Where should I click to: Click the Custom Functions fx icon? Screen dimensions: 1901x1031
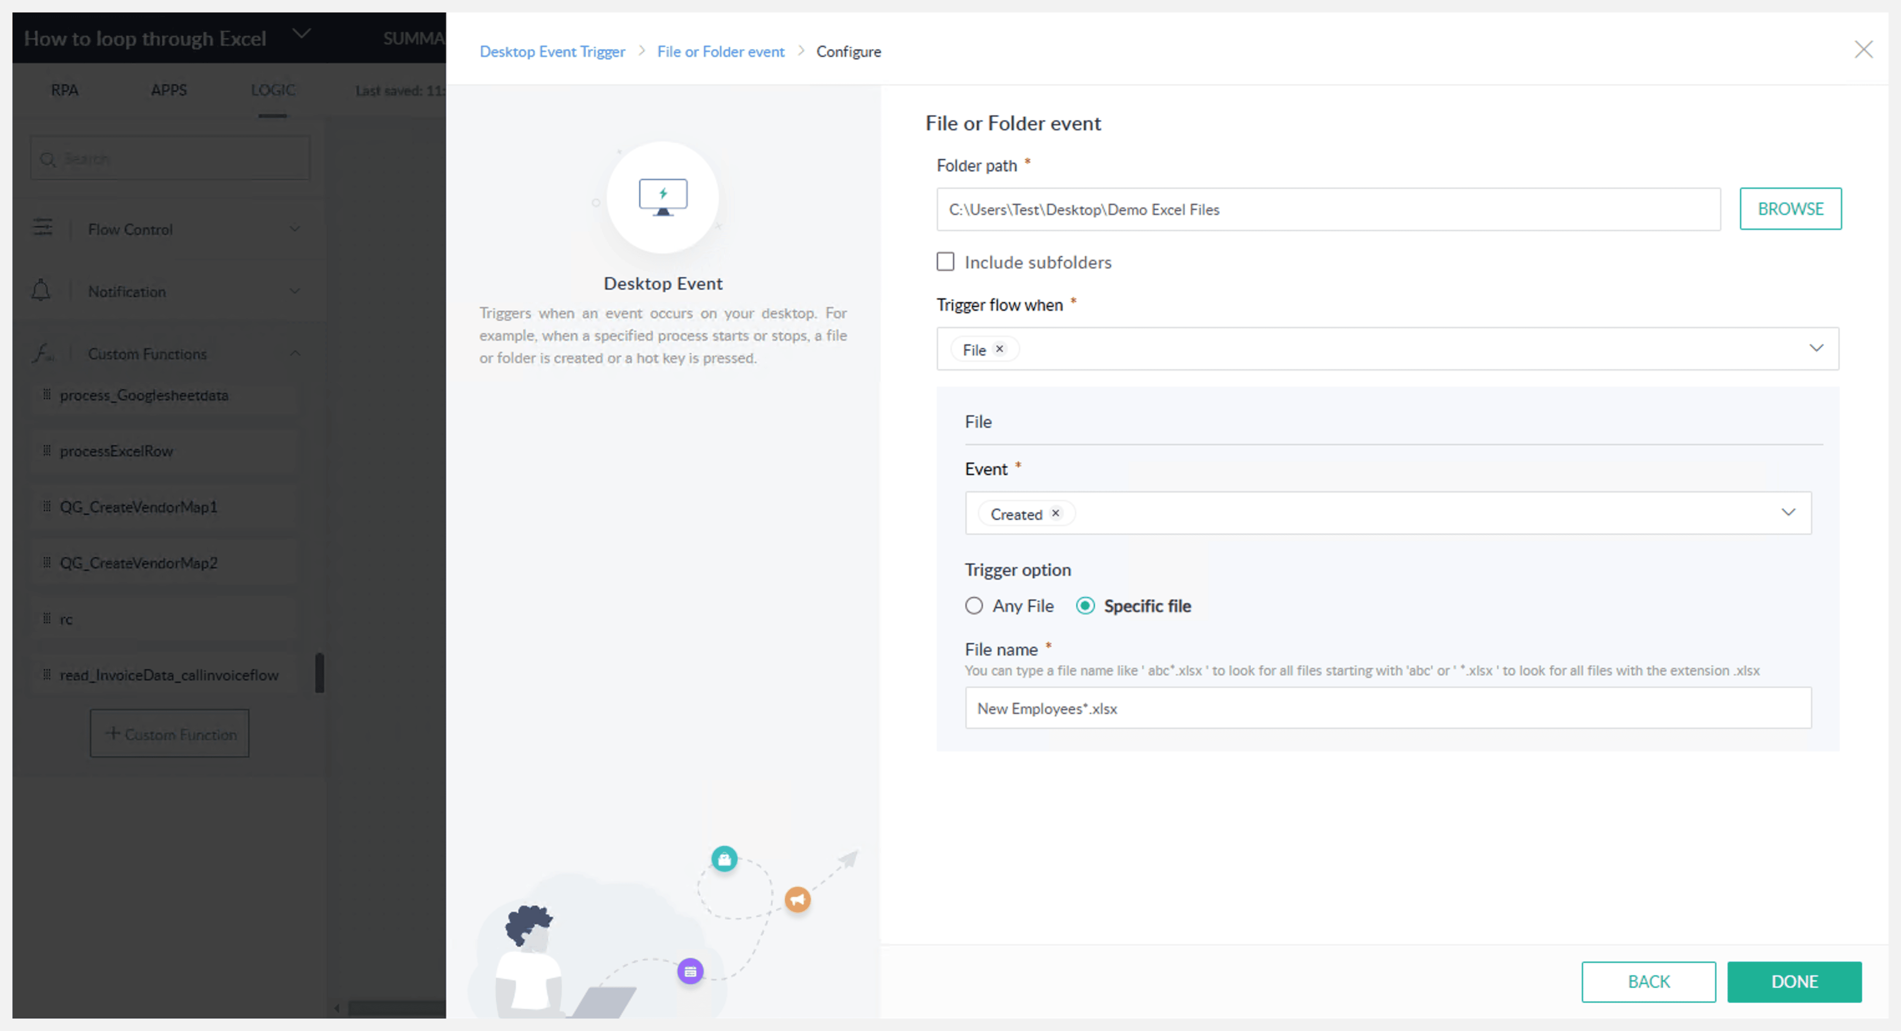[43, 353]
